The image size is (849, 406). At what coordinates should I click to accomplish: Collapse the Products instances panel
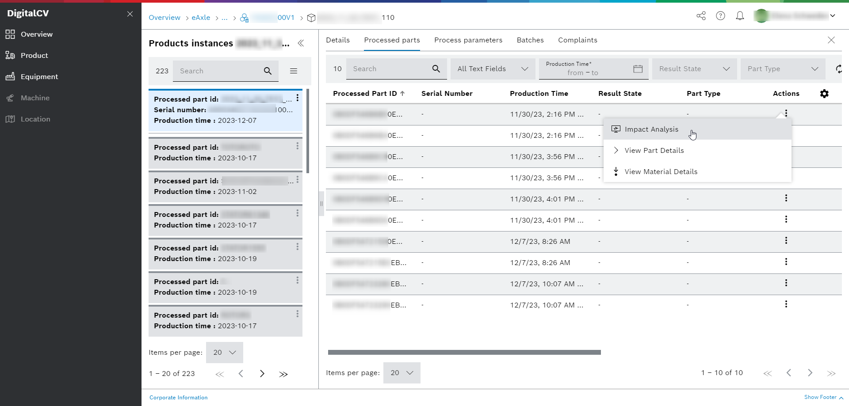pos(301,43)
